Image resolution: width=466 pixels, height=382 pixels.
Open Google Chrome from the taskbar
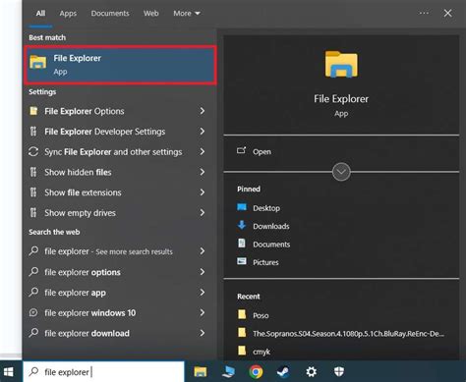coord(256,372)
